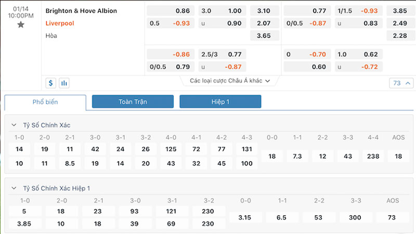Star the Brighton vs Liverpool match as favorite
Image resolution: width=416 pixels, height=234 pixels.
pos(21,24)
